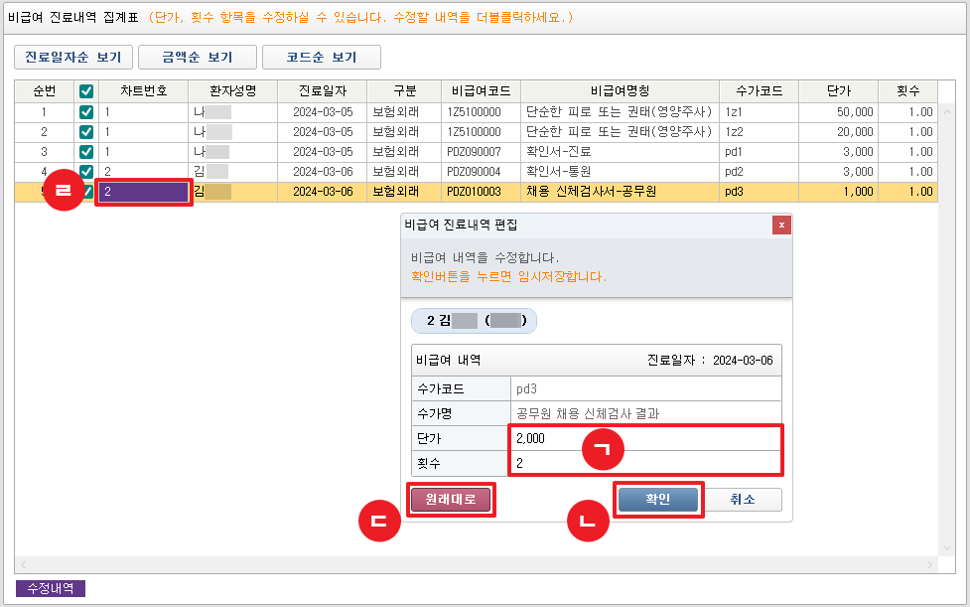970x607 pixels.
Task: Restore values with 원래대로 button
Action: coord(451,500)
